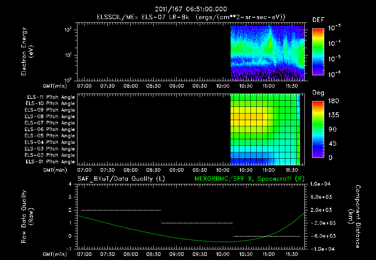Screen dimensions: 376x260
Task: Select the ELS-11 Pitch Angle row label
Action: point(51,97)
